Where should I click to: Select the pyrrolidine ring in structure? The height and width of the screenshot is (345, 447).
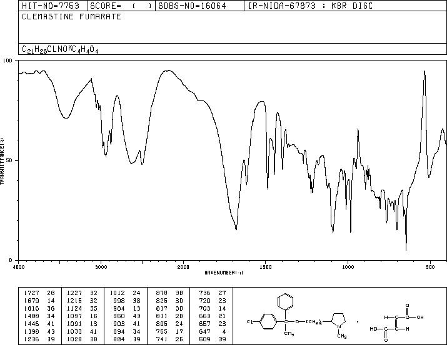338,320
